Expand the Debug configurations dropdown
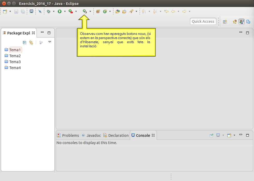 coord(54,11)
